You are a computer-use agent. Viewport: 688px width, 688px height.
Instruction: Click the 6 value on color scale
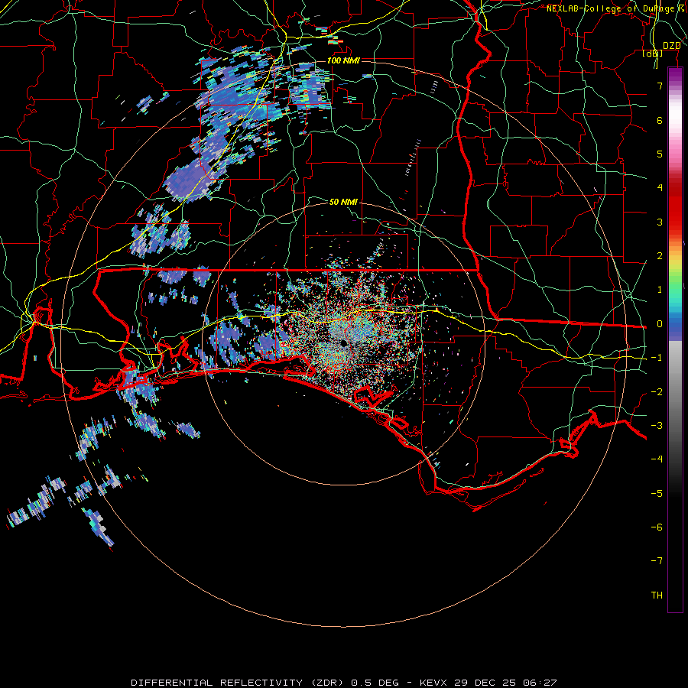[660, 120]
